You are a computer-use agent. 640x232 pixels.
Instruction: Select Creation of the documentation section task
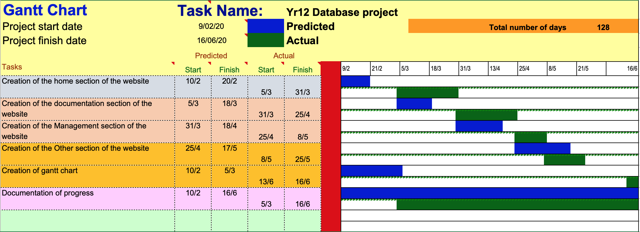(88, 109)
